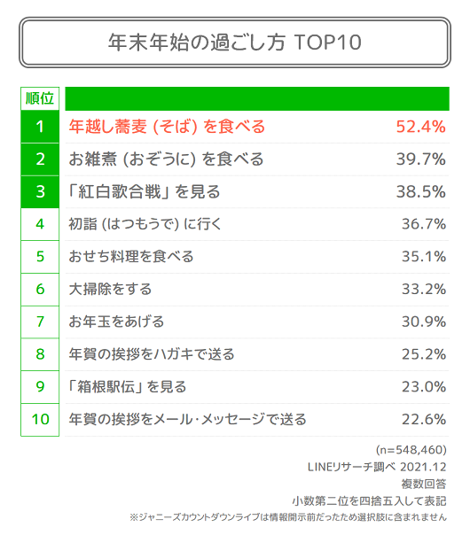Click LINEリサーチ調べ 2021.12 source note

tap(377, 467)
